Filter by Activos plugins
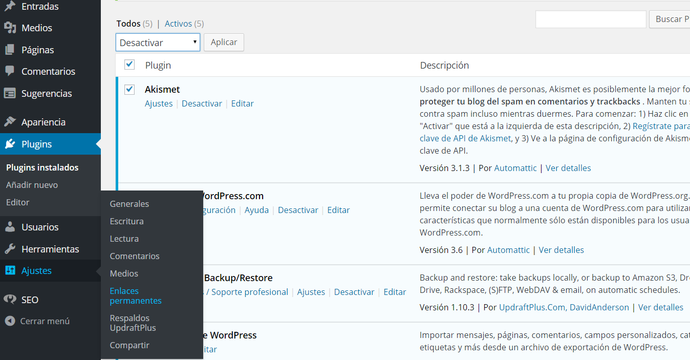Image resolution: width=690 pixels, height=360 pixels. [x=178, y=24]
